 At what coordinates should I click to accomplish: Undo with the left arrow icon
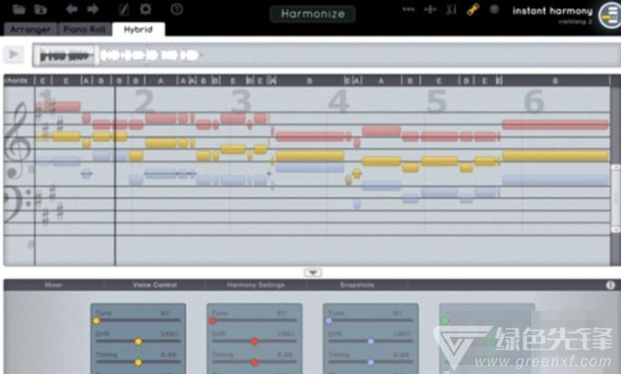coord(72,9)
